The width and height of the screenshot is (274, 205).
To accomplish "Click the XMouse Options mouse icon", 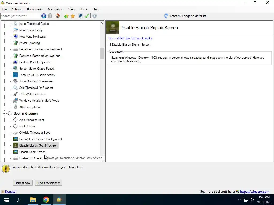I will click(x=15, y=107).
